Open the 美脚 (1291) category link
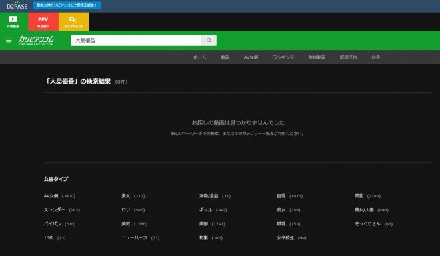The image size is (440, 256). pyautogui.click(x=212, y=224)
